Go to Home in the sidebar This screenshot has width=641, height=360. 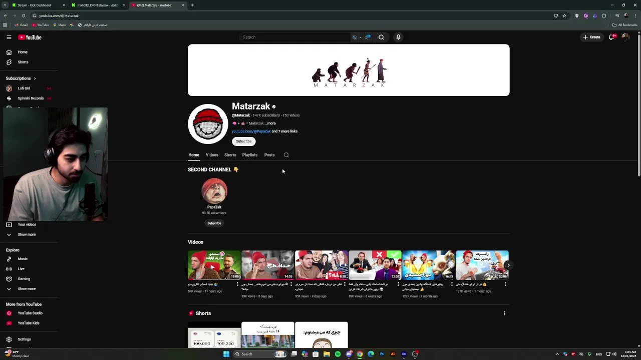[23, 52]
